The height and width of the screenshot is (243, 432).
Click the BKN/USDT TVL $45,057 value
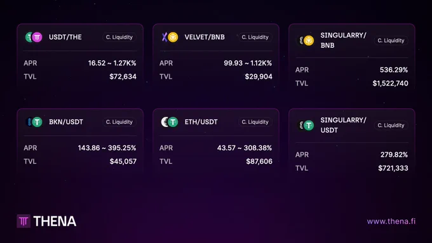[123, 161]
